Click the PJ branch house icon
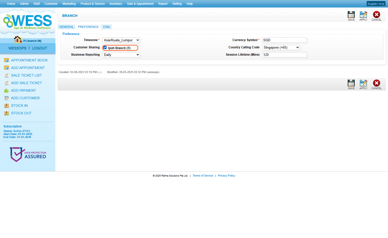Image resolution: width=388 pixels, height=238 pixels. (18, 40)
